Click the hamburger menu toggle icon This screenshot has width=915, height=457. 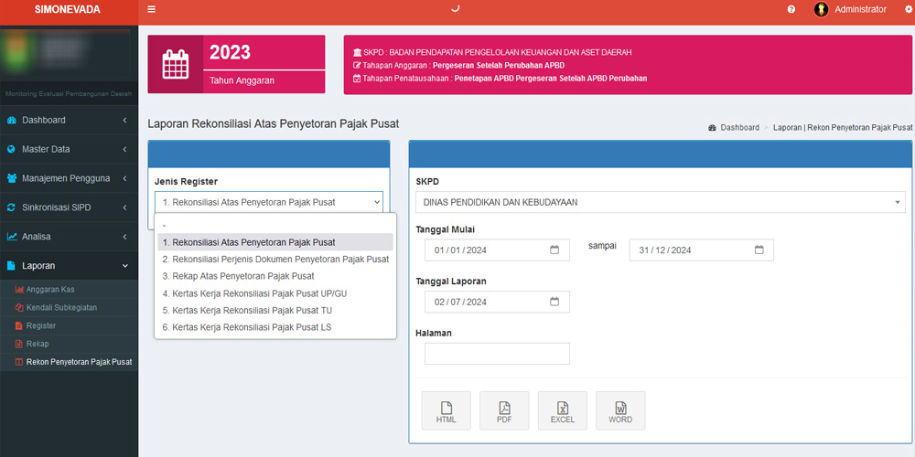152,9
